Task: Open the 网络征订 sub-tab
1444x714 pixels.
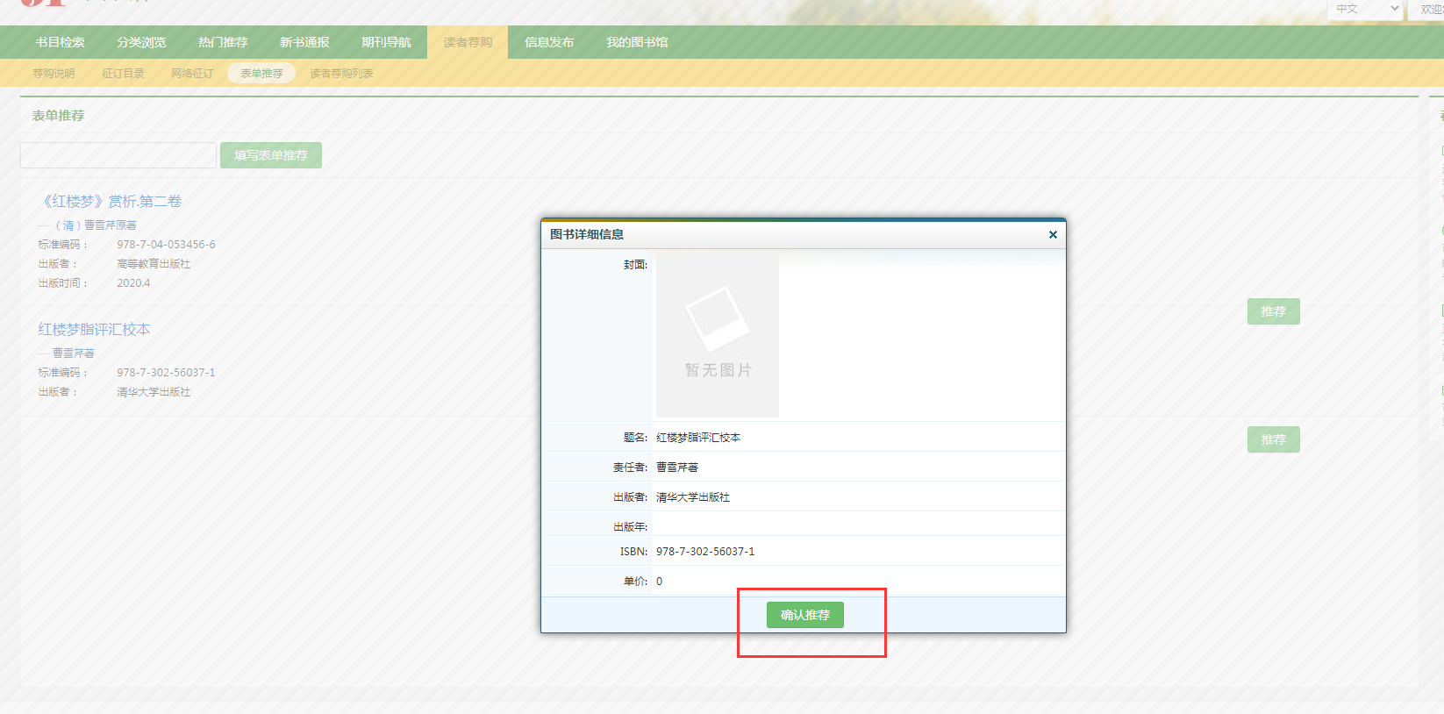Action: [192, 74]
